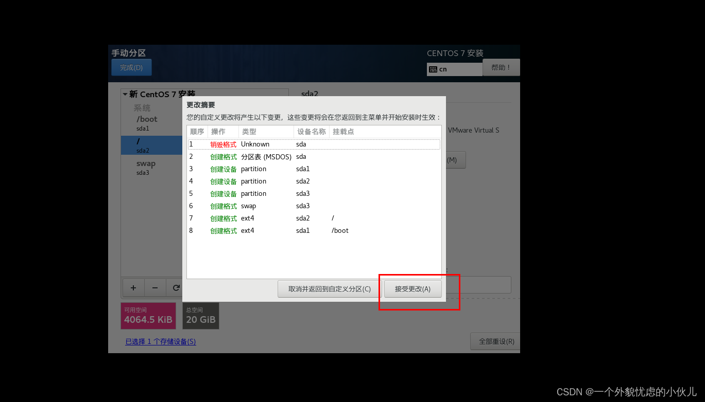Click the CENTOS 7 安装 heading
Viewport: 705px width, 402px height.
455,53
